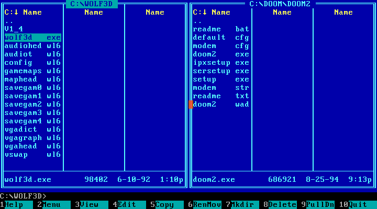
Task: Select the C:\WOLF3D panel title
Action: tap(92, 4)
